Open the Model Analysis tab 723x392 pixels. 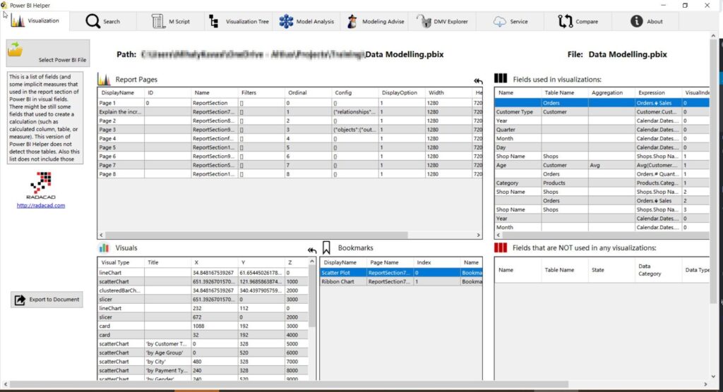click(306, 21)
